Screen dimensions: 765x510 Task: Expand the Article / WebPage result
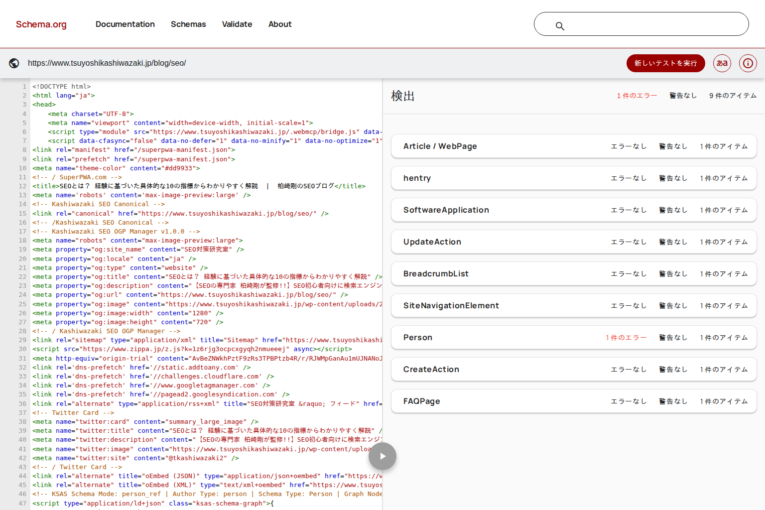coord(574,146)
